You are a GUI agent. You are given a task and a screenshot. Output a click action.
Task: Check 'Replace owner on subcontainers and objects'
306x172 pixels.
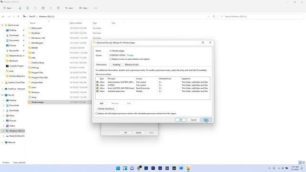click(110, 59)
